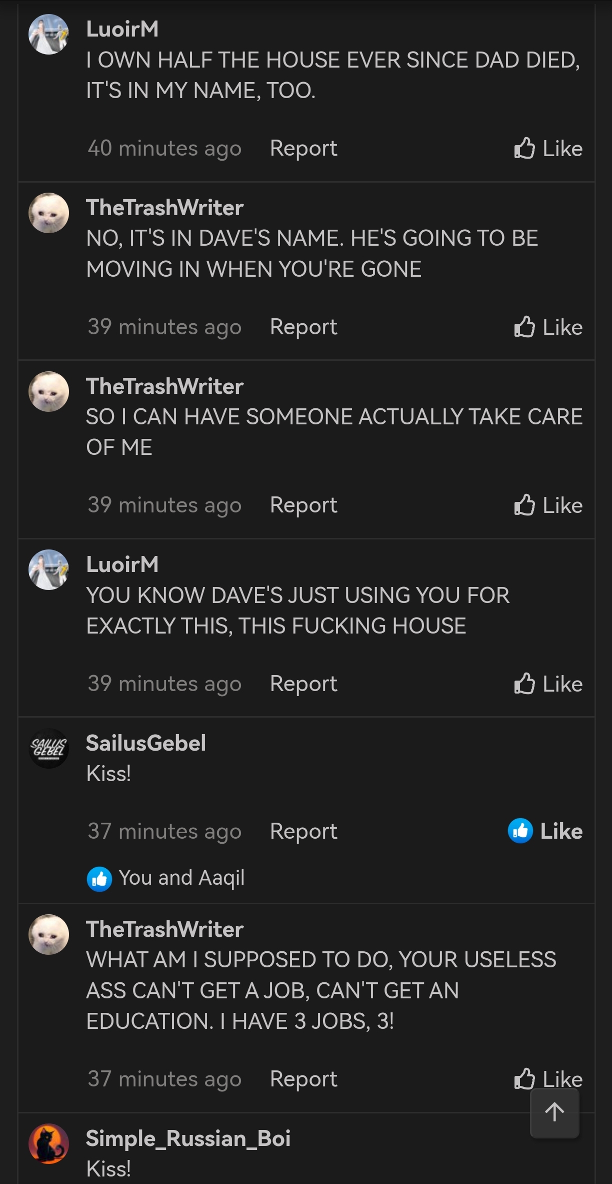Report the "TAKE CARE OF ME" comment

click(303, 505)
